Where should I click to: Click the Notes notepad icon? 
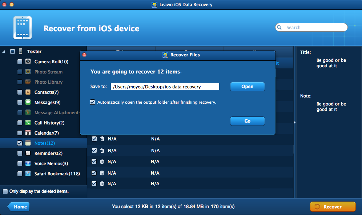pyautogui.click(x=28, y=143)
